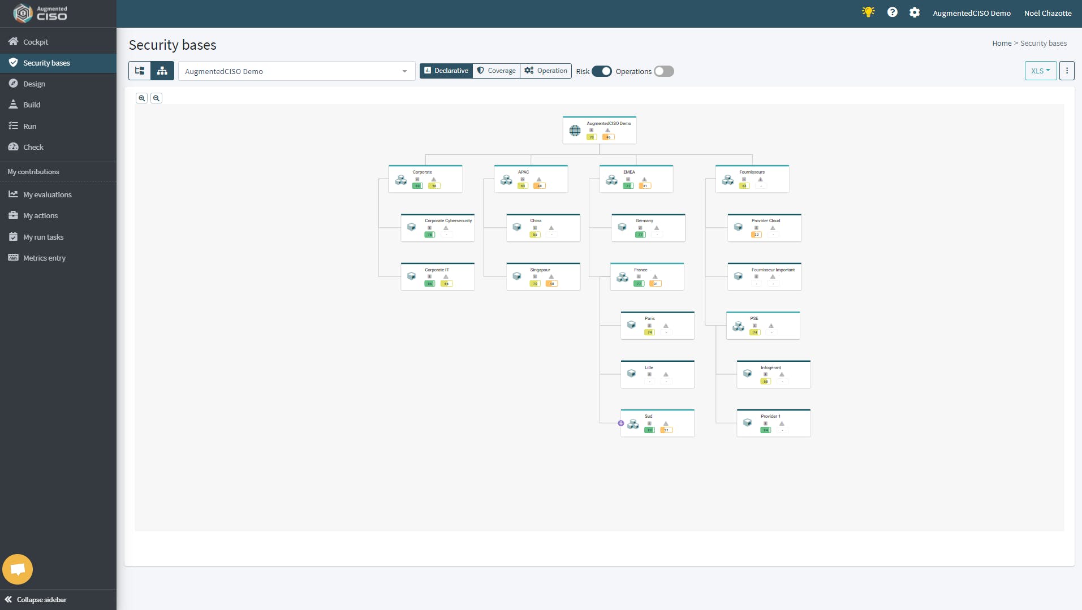The width and height of the screenshot is (1082, 610).
Task: Switch to the tree list view icon
Action: (140, 71)
